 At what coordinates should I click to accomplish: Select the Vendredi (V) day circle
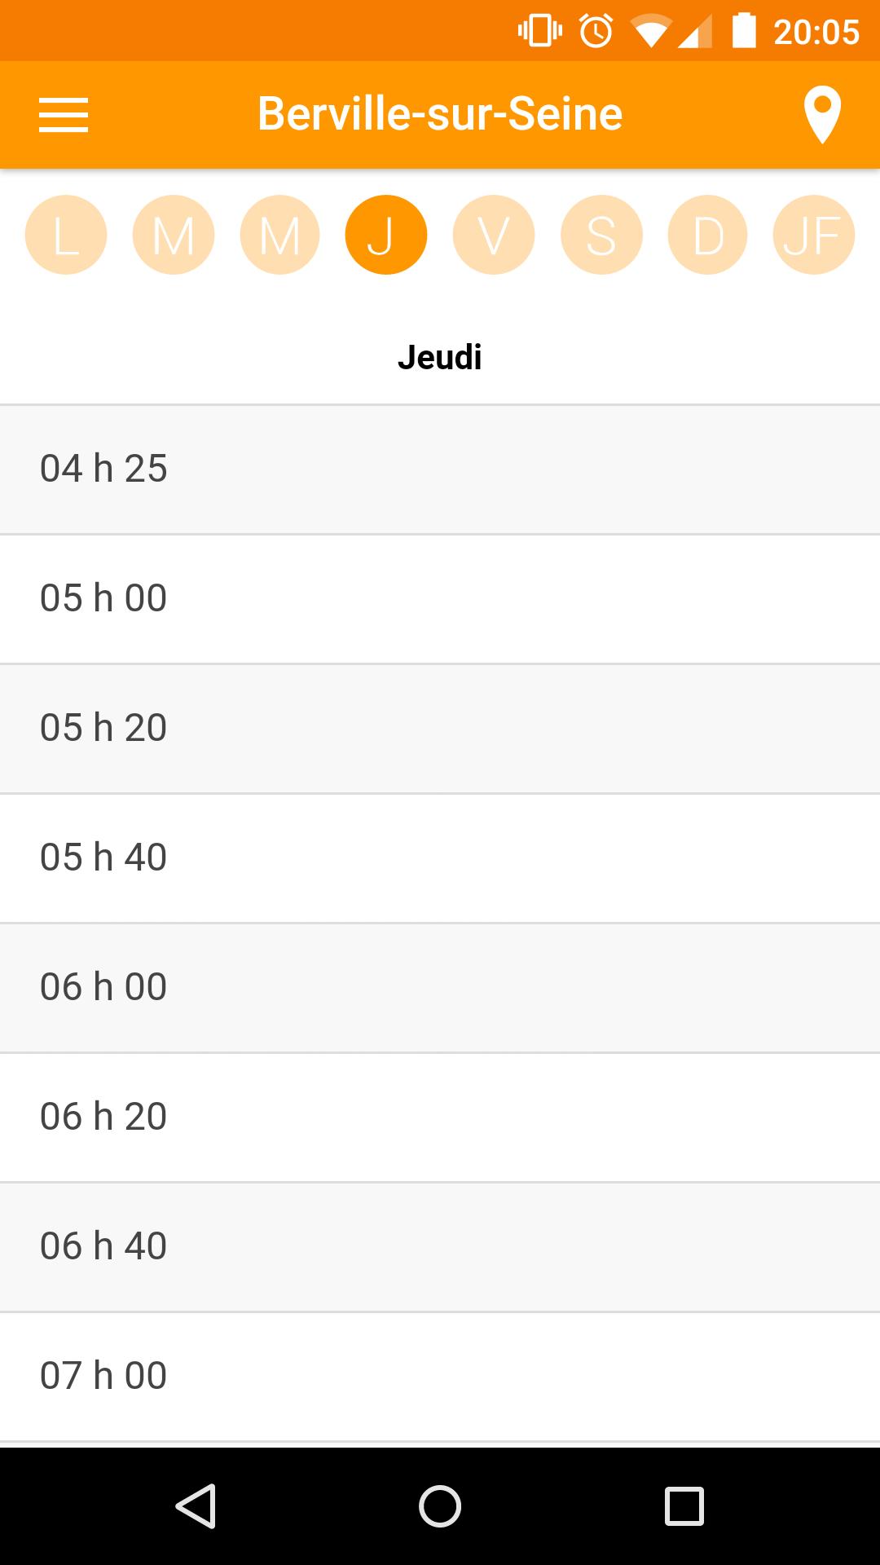tap(494, 236)
